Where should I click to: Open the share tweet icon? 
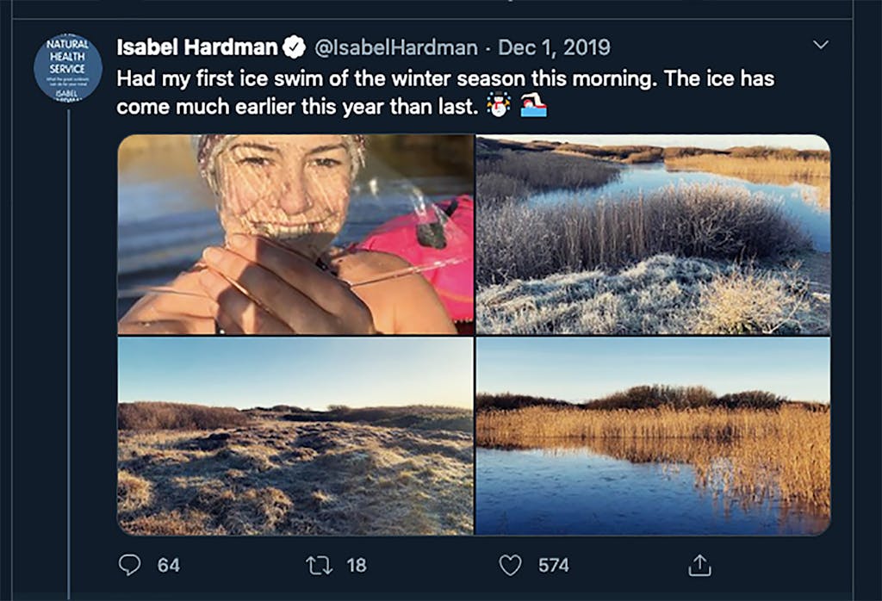(x=699, y=565)
